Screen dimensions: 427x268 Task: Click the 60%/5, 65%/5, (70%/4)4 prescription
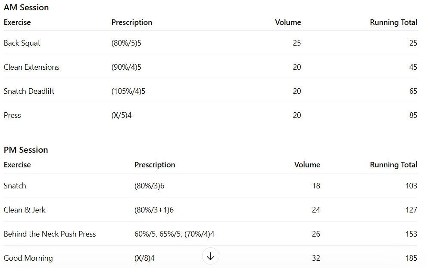175,234
